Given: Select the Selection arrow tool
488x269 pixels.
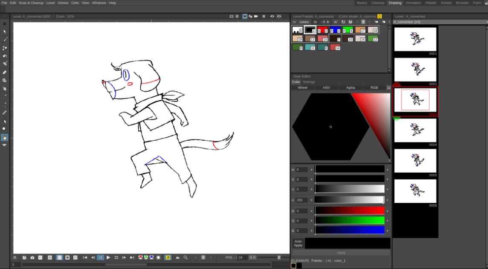Looking at the screenshot, I should [5, 32].
